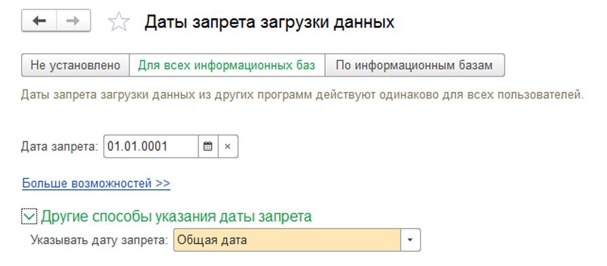Click the Указывать дату запрета: label
Image resolution: width=607 pixels, height=266 pixels.
point(99,240)
